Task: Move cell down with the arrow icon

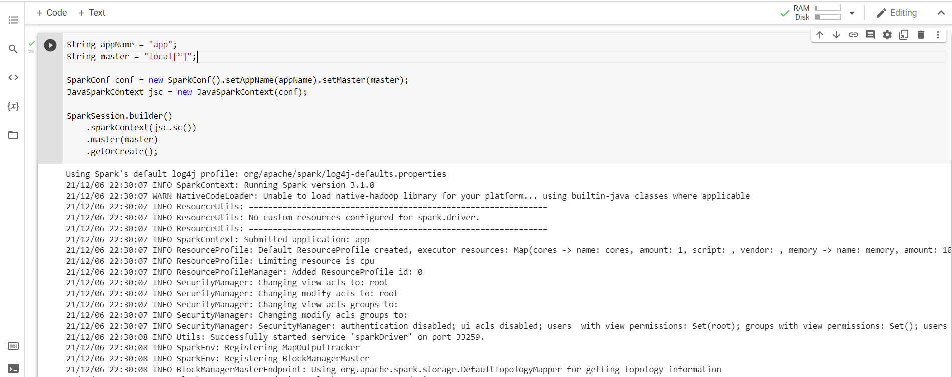Action: pos(836,35)
